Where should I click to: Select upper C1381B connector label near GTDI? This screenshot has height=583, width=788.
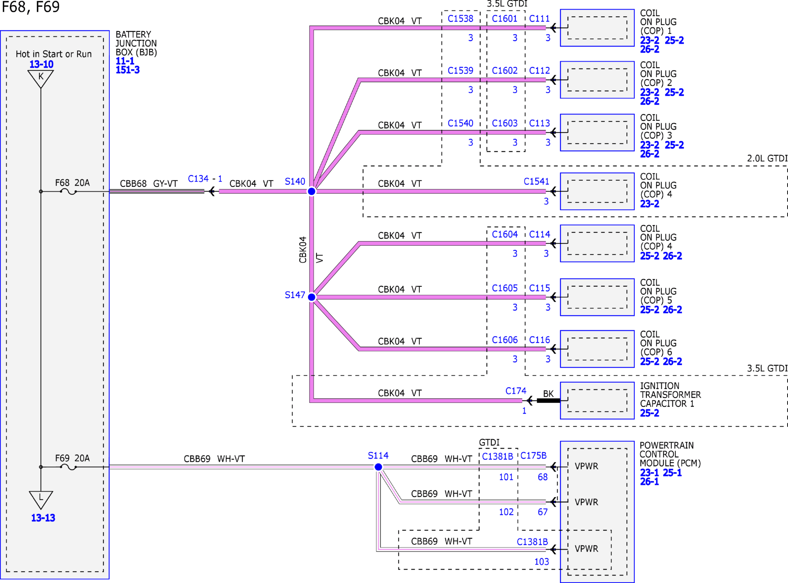[x=498, y=457]
